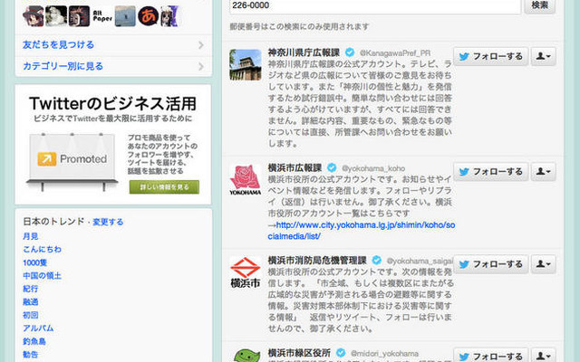Screen dimensions: 580x362
Task: Click verified badge beside 横浜市消防局危機管理課
Action: pos(377,261)
